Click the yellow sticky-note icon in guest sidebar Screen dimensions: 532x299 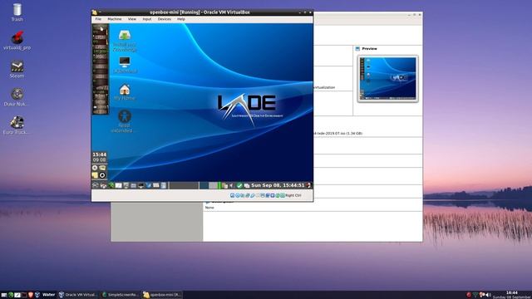click(x=95, y=175)
